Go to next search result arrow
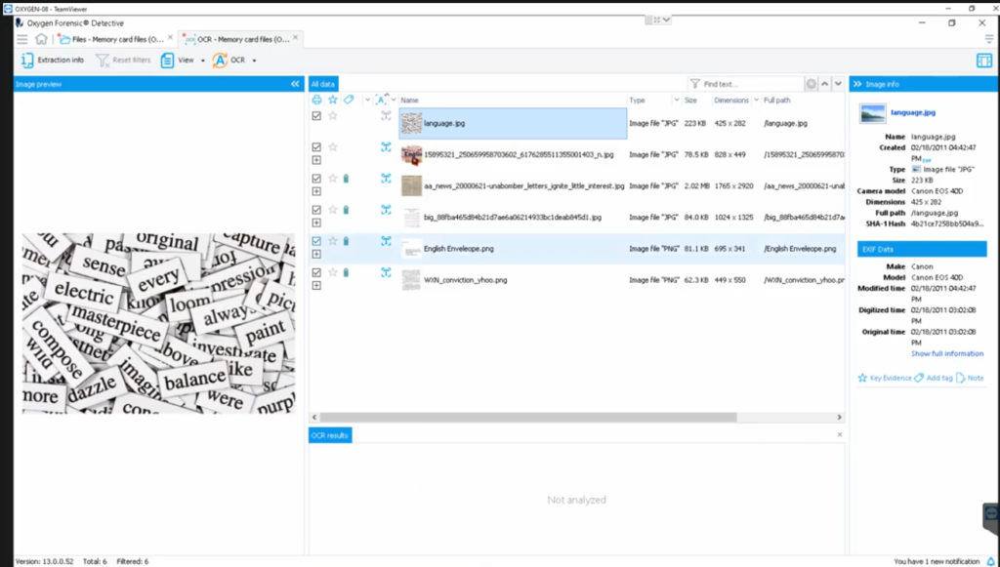Screen dimensions: 1000x567 838,84
